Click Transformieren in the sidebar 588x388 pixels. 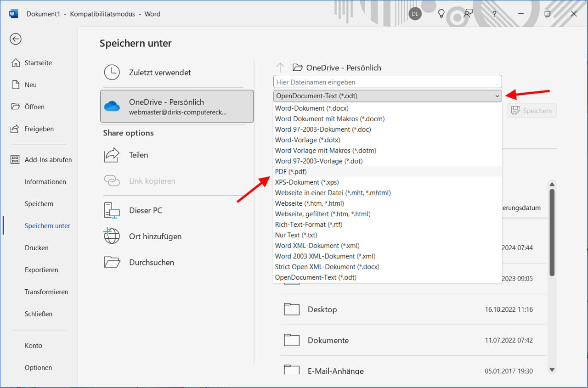tap(46, 292)
